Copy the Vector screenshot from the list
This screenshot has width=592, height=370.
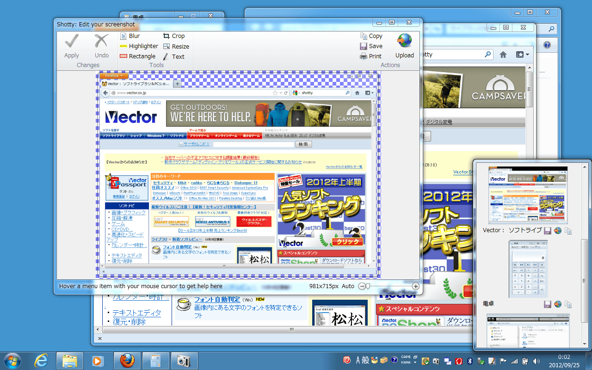[568, 230]
